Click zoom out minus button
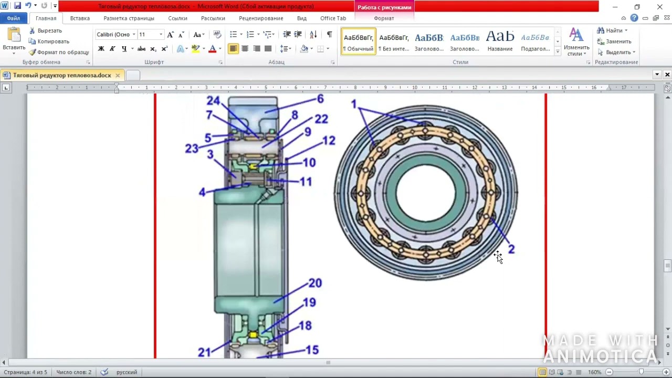 pos(609,372)
